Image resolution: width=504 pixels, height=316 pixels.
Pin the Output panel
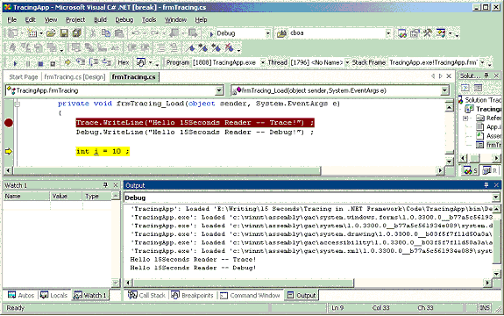[x=486, y=185]
